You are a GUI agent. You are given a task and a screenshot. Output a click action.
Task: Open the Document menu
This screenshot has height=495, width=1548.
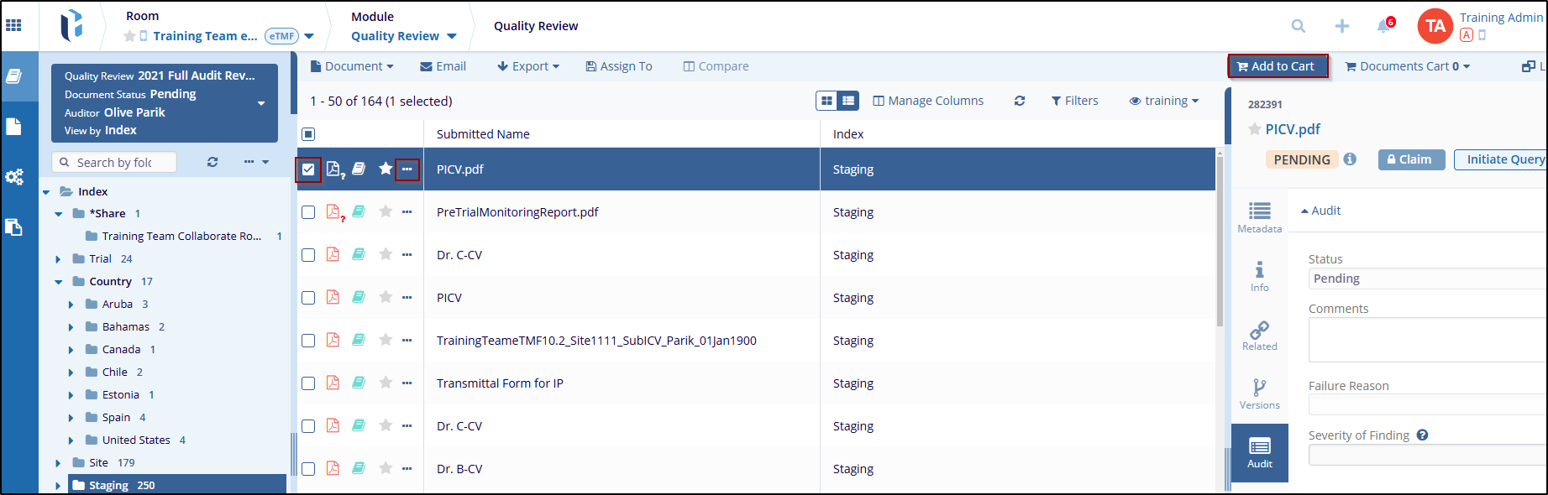(x=352, y=66)
